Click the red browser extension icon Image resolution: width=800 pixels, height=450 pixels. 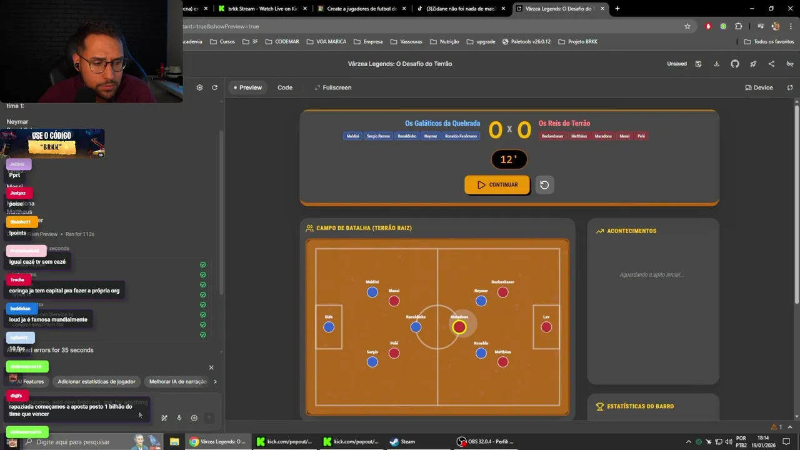point(708,26)
